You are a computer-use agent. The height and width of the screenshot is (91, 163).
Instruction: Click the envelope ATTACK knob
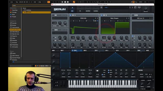pyautogui.click(x=63, y=74)
